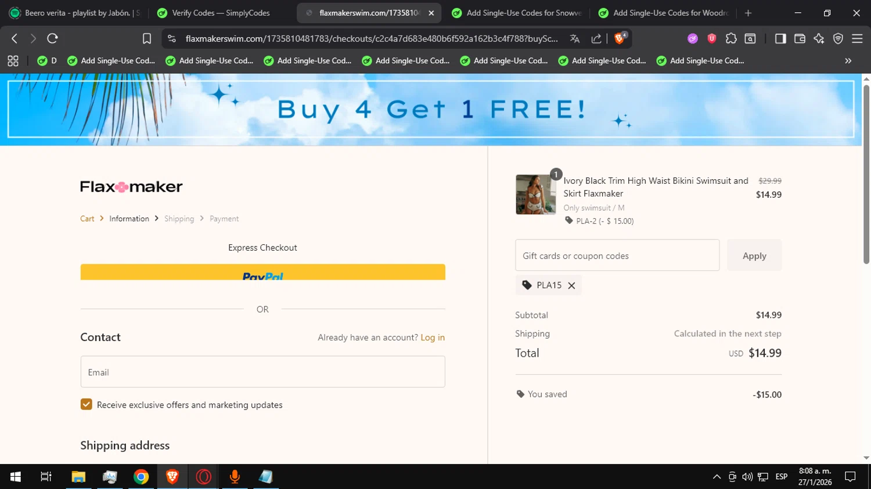
Task: Open the tab groups grid icon
Action: (x=13, y=60)
